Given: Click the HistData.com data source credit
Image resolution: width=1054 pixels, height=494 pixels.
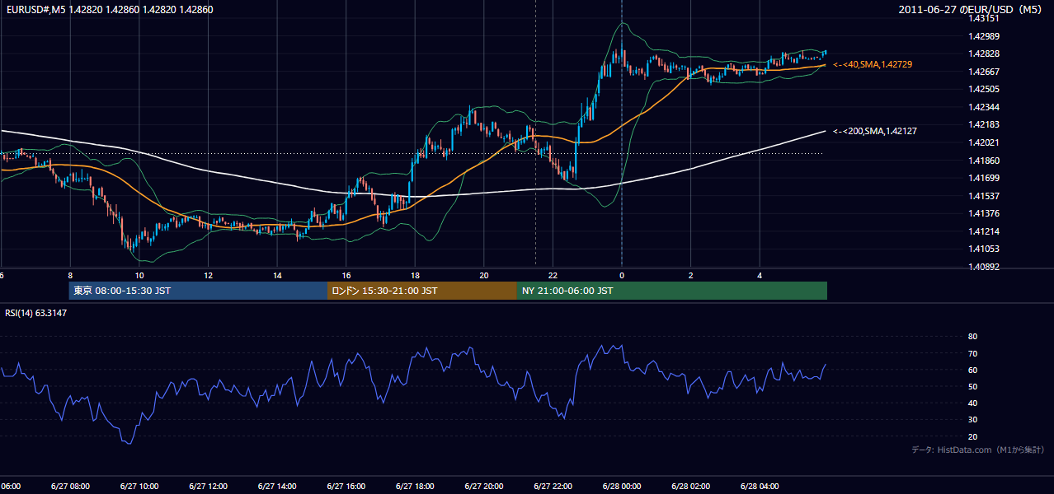Looking at the screenshot, I should point(978,450).
